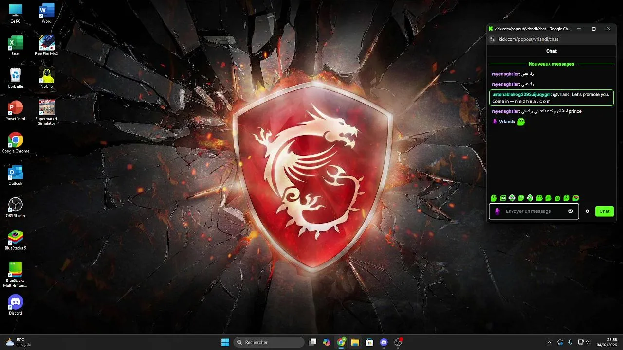Screen dimensions: 623x350
Task: Select the Corbeille recycle bin icon
Action: pos(16,78)
